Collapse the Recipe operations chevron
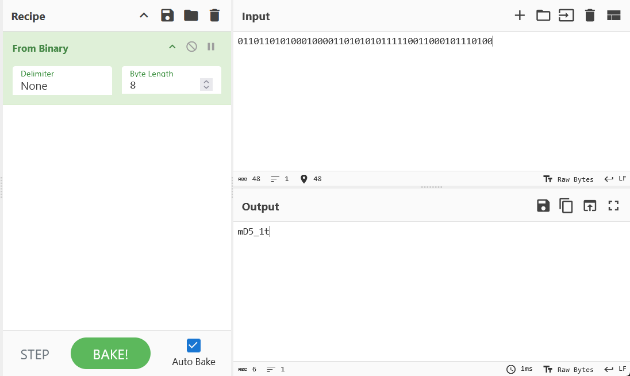The height and width of the screenshot is (376, 630). tap(144, 16)
